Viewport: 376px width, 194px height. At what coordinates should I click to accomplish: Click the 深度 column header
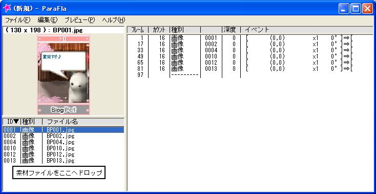(231, 30)
